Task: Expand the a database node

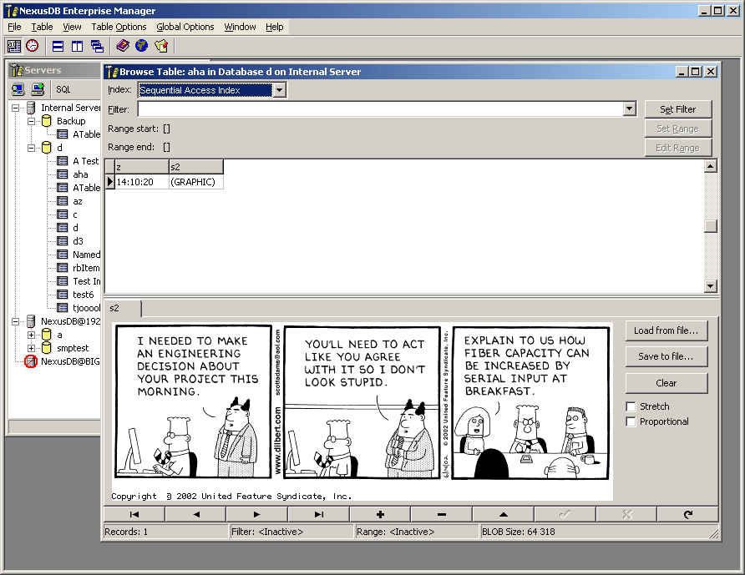Action: click(x=32, y=335)
